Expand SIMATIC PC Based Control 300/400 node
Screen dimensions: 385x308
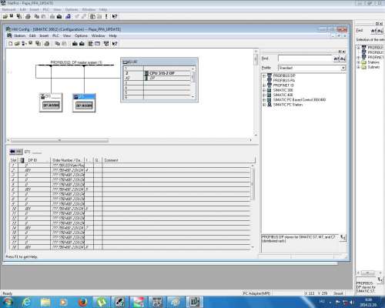[x=264, y=100]
